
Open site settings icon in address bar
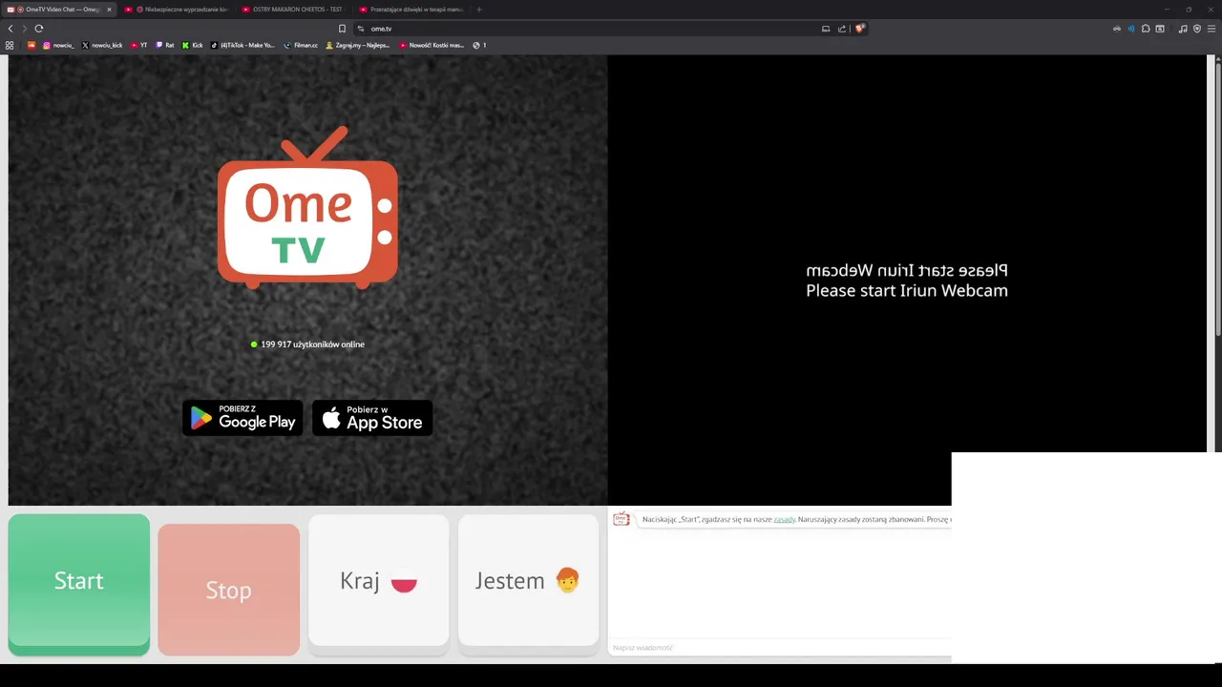click(361, 29)
